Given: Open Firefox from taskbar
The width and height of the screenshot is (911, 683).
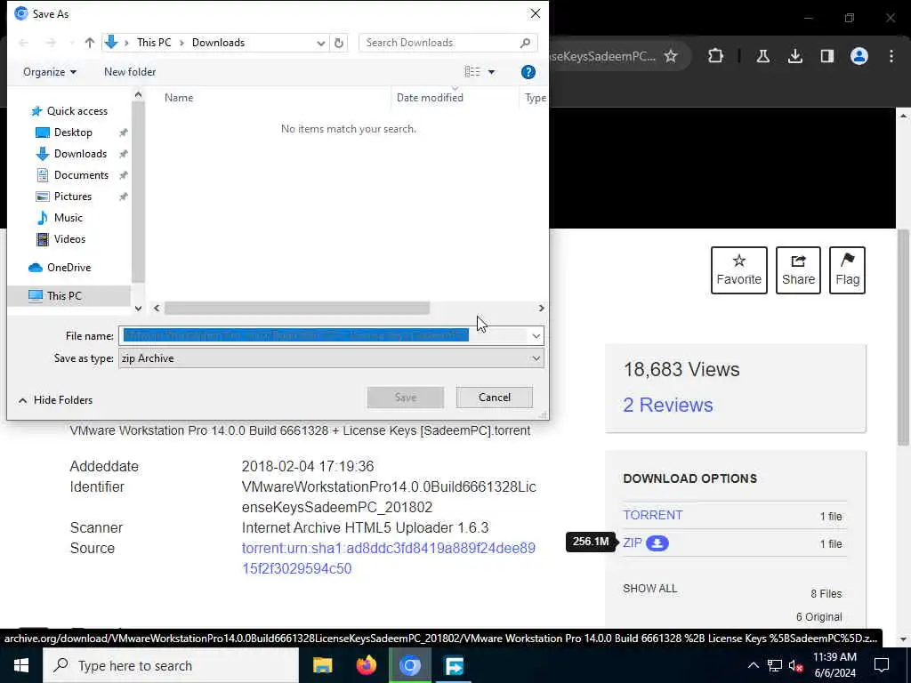Looking at the screenshot, I should click(x=366, y=665).
